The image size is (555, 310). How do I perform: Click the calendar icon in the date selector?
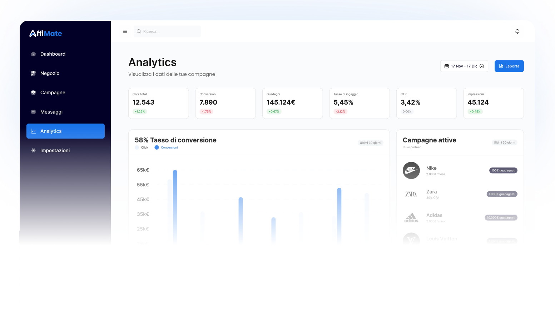(x=446, y=66)
